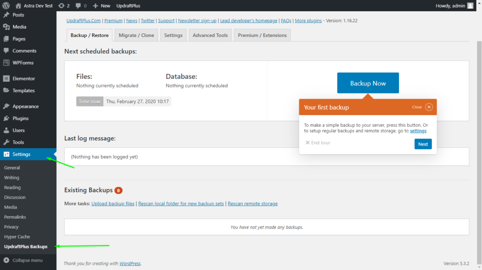
Task: Click the Appearance brush icon
Action: (6, 106)
